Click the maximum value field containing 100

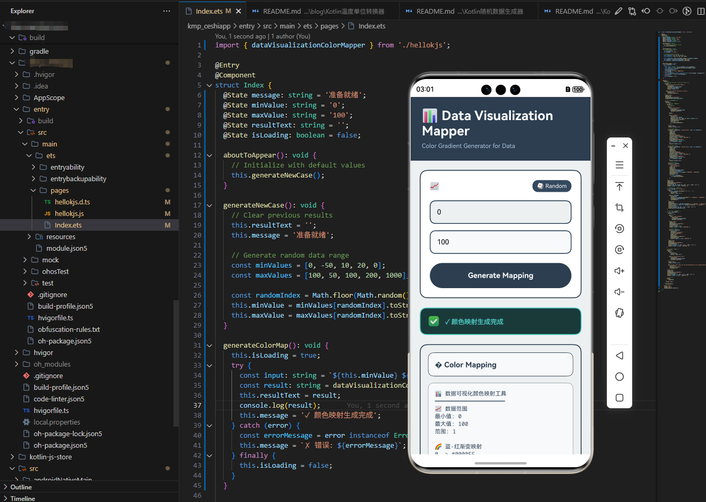(x=500, y=242)
